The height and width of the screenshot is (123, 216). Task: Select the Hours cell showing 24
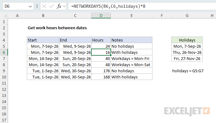coord(101,46)
